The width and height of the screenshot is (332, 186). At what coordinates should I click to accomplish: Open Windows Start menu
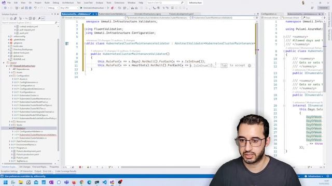(x=6, y=182)
